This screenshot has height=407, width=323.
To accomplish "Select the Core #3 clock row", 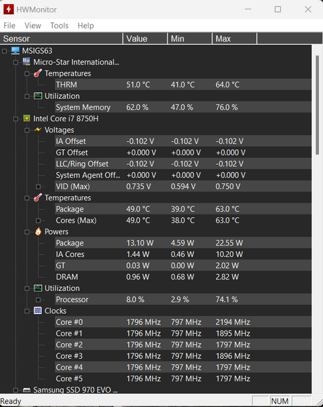I will (183, 356).
